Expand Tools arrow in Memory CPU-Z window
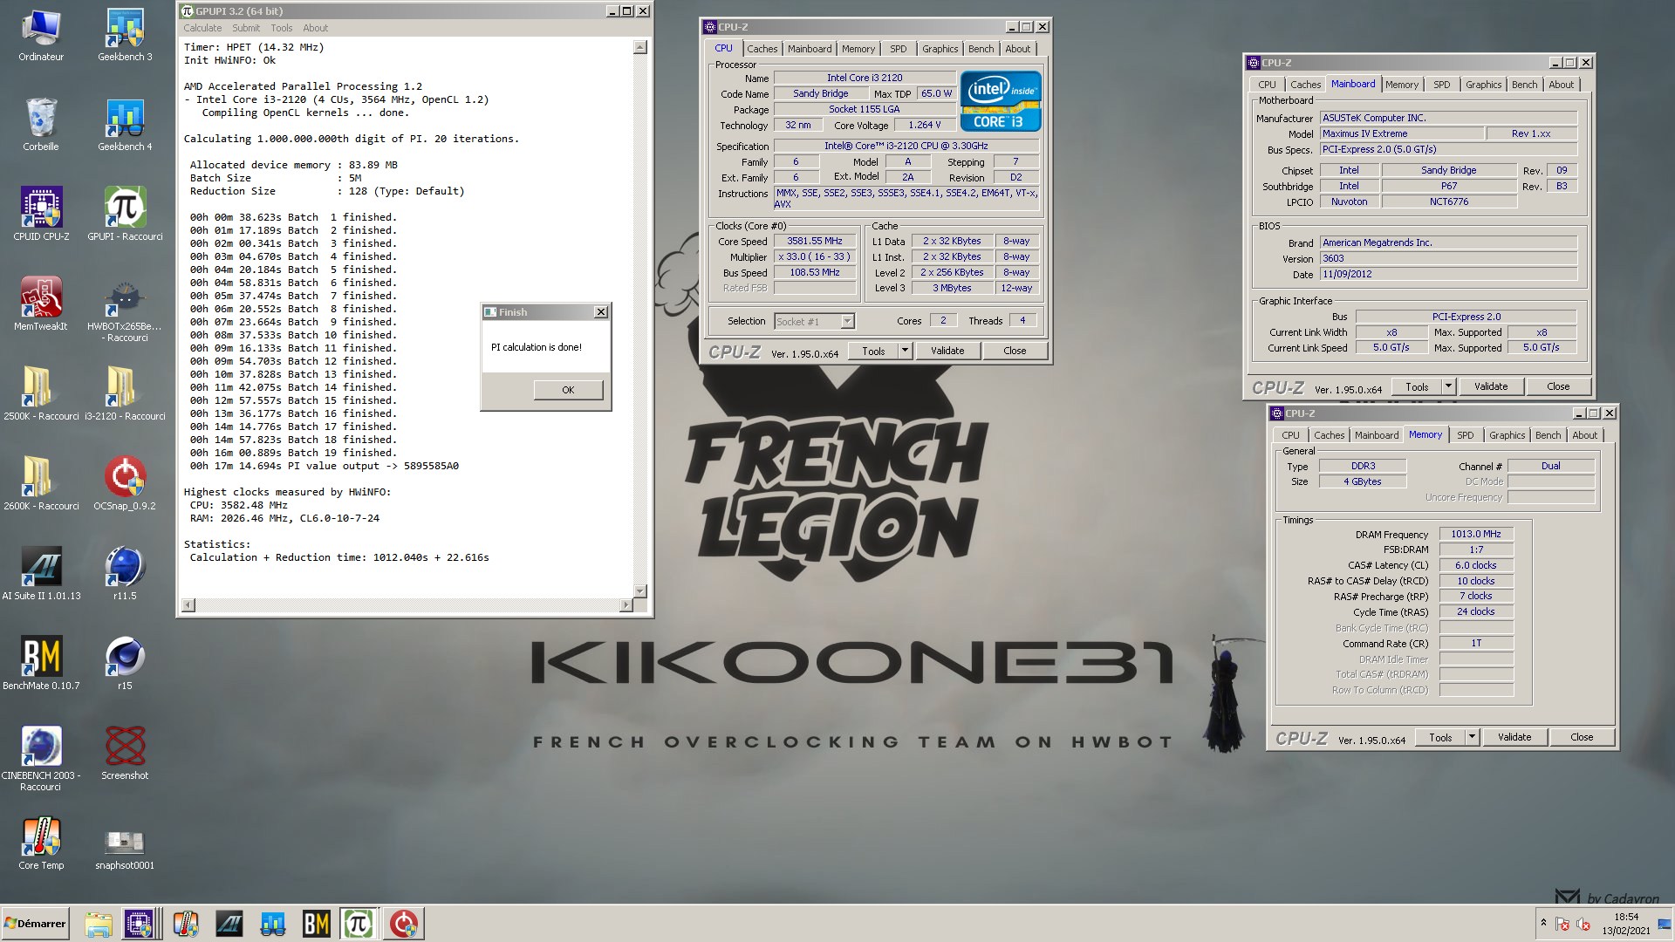1675x942 pixels. pos(1472,737)
